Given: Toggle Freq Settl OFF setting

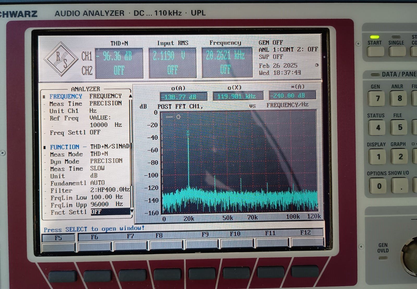Looking at the screenshot, I should tap(95, 132).
